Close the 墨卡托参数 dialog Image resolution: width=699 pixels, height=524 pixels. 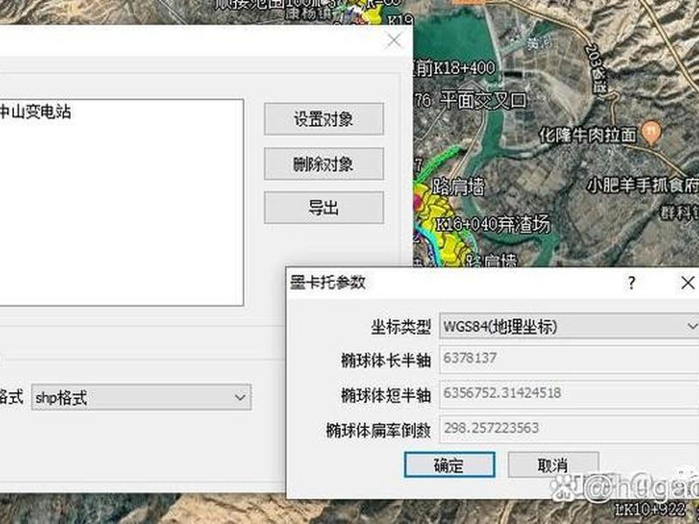(688, 282)
